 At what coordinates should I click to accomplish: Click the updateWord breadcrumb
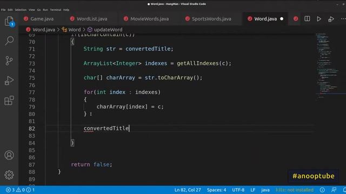(x=108, y=30)
